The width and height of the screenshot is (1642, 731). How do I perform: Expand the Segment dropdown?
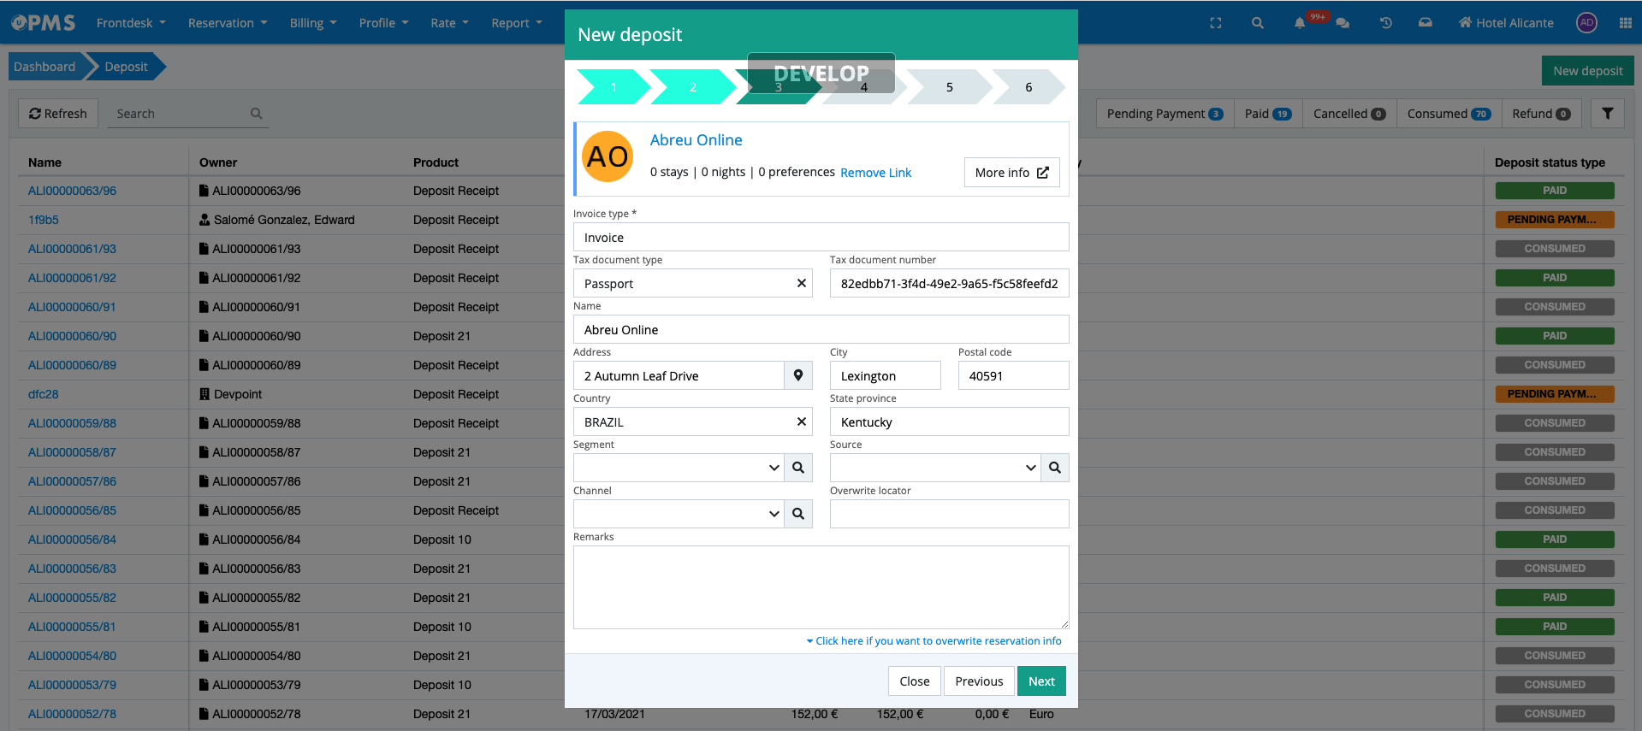tap(773, 468)
